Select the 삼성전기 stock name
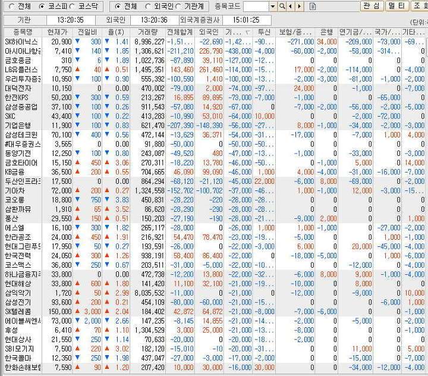 pos(18,302)
